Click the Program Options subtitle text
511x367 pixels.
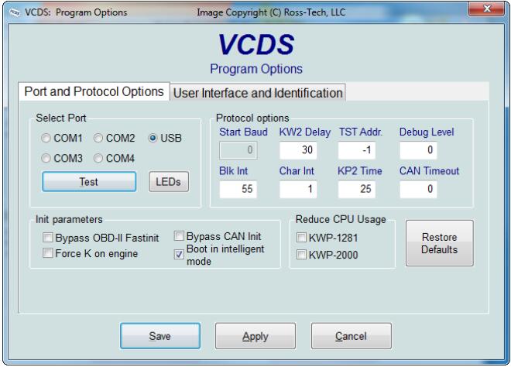pyautogui.click(x=256, y=69)
